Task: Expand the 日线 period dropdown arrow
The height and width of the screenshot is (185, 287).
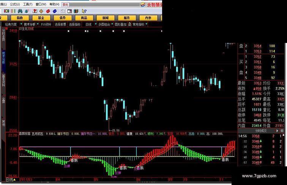Action: (96, 24)
